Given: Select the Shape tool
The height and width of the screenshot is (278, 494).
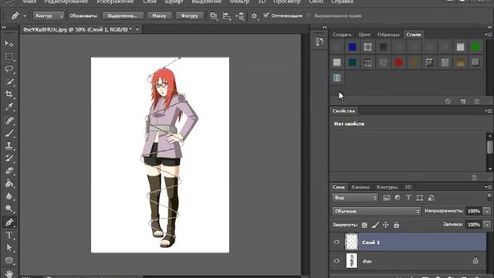Looking at the screenshot, I should click(9, 260).
